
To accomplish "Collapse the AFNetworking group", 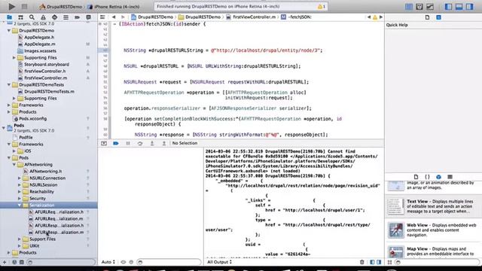I will [14, 164].
